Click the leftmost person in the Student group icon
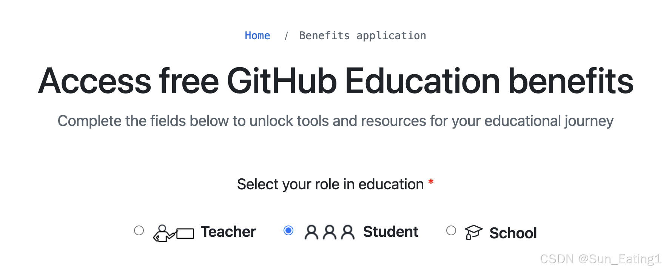Image resolution: width=663 pixels, height=270 pixels. 312,232
